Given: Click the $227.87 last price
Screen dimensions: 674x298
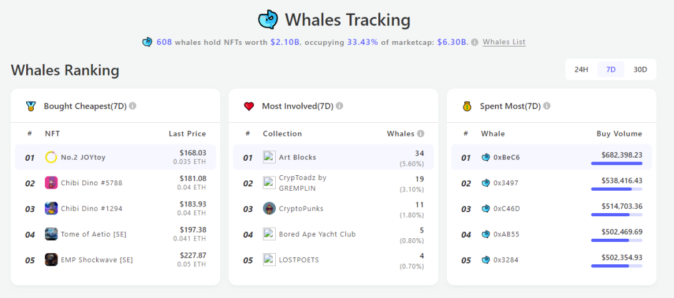Looking at the screenshot, I should [193, 256].
